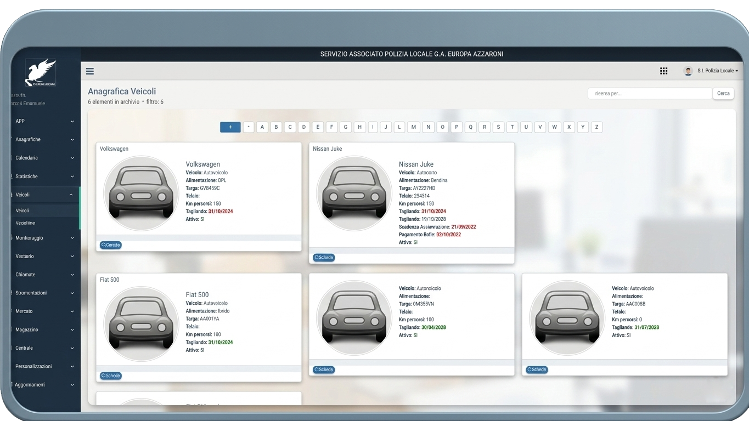
Task: Open Scheda button on Fiat 500 card
Action: coord(111,376)
